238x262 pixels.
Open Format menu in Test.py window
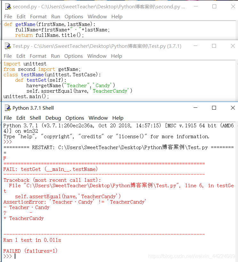(38, 56)
